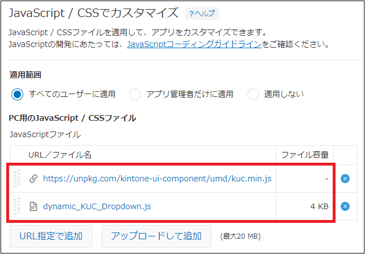Open the ヘルプ help link
Viewport: 365px width, 254px height.
click(202, 14)
